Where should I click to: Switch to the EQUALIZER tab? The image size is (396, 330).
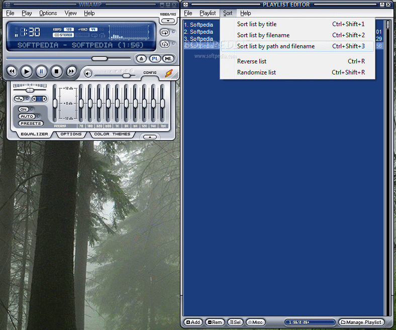point(34,134)
